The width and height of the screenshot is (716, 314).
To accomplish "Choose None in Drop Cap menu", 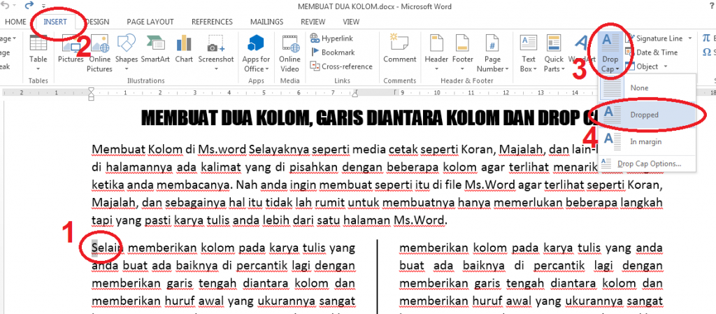I will coord(647,87).
